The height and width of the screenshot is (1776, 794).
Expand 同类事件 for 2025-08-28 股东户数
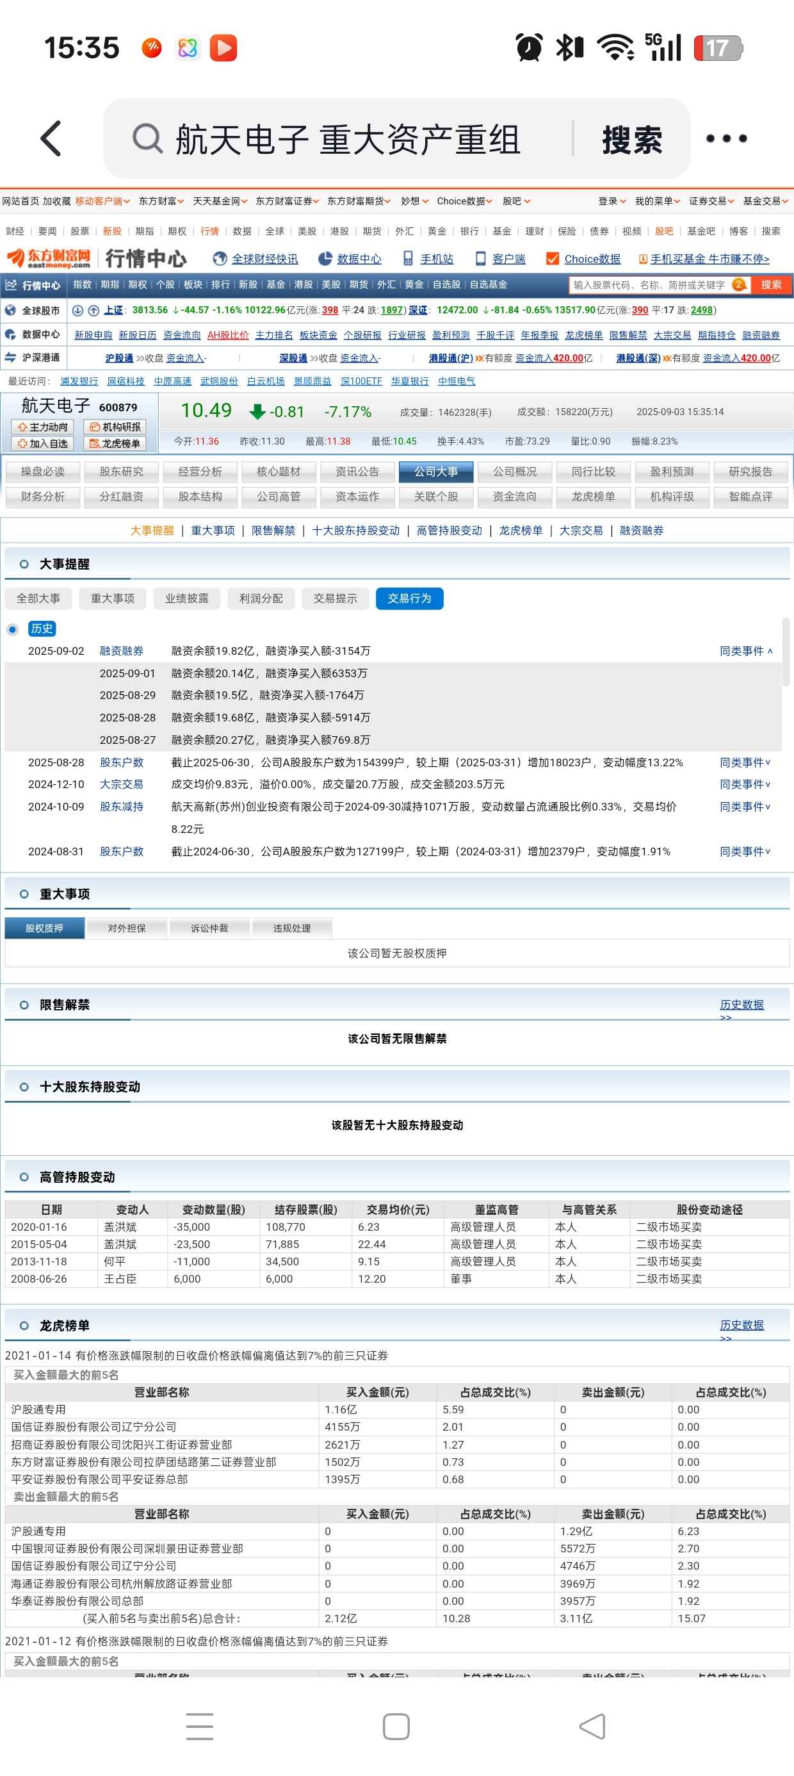pos(746,762)
